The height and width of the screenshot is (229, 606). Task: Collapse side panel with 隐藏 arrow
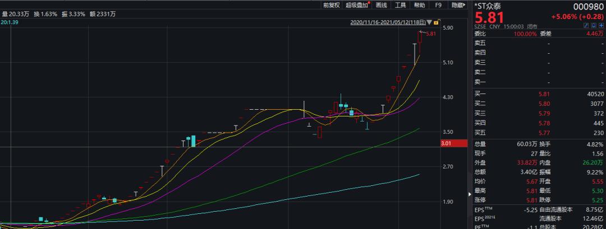pyautogui.click(x=458, y=5)
